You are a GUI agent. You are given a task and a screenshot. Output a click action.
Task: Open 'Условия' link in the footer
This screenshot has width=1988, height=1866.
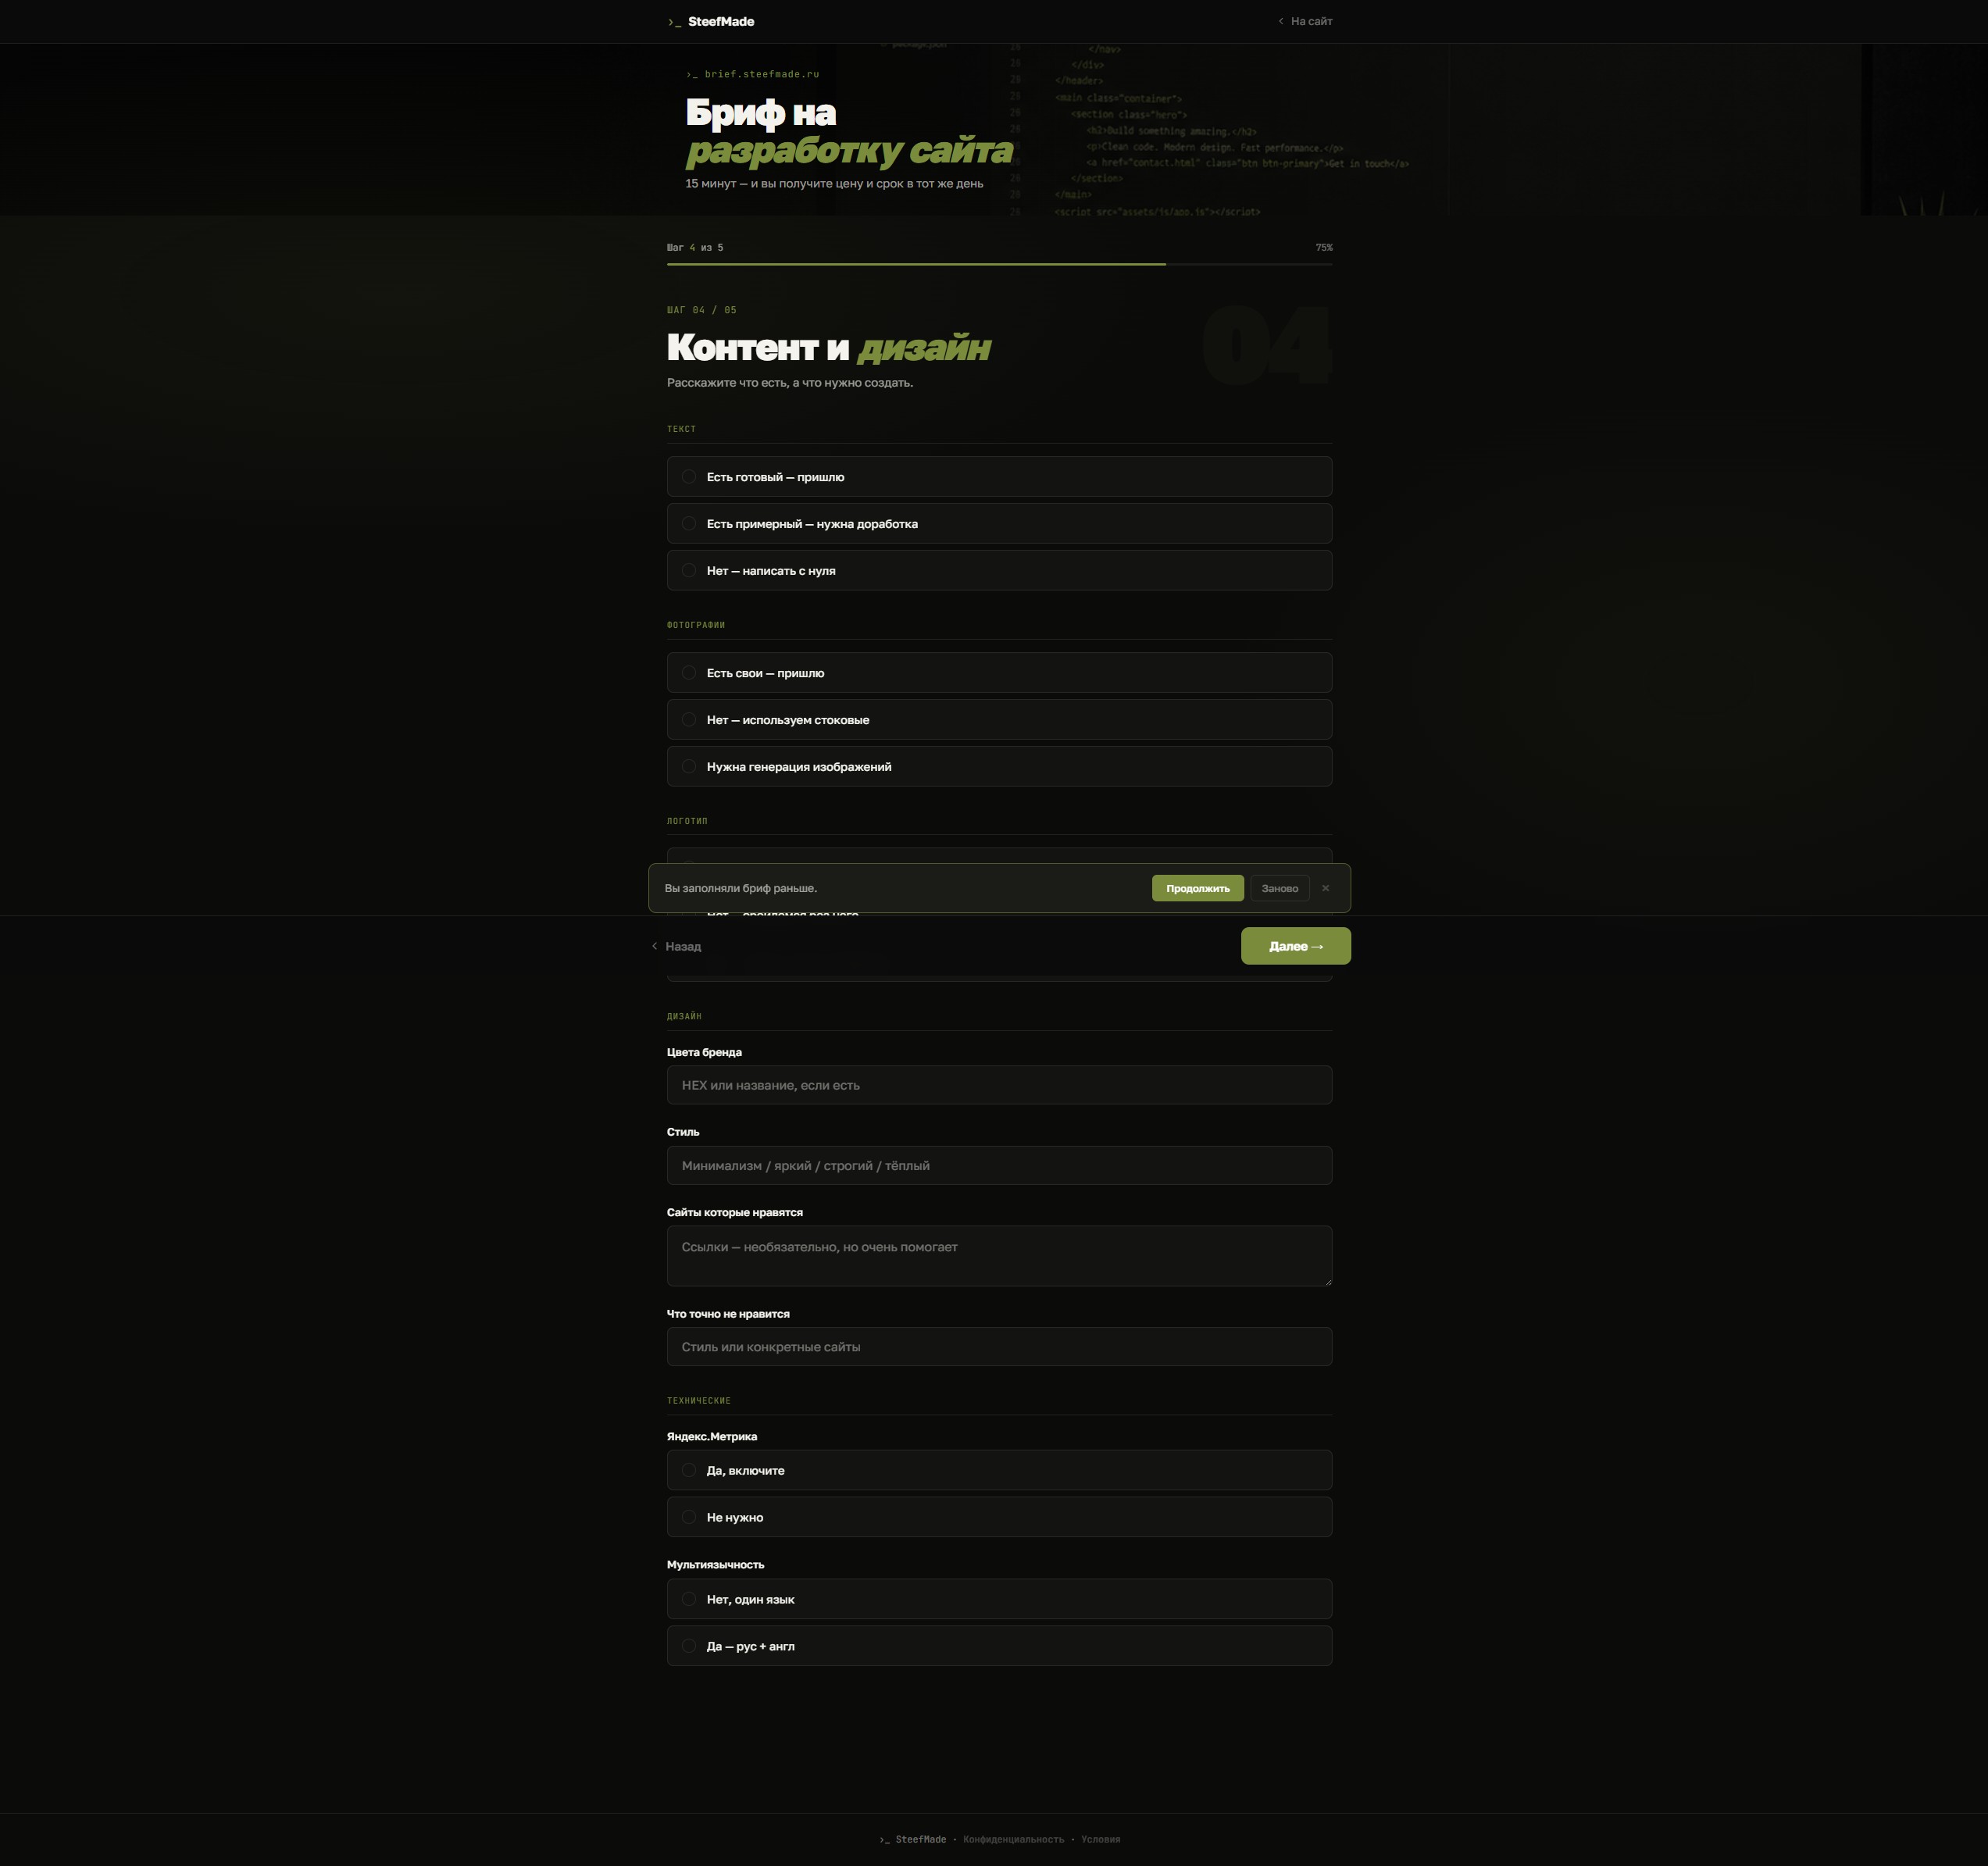(x=1100, y=1839)
